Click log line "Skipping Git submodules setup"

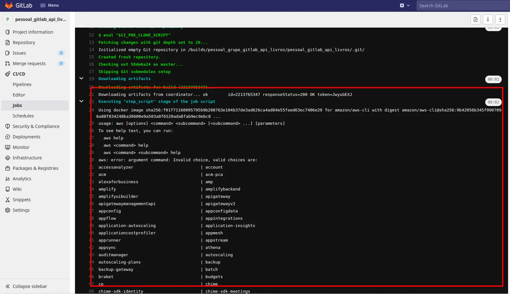click(x=134, y=72)
